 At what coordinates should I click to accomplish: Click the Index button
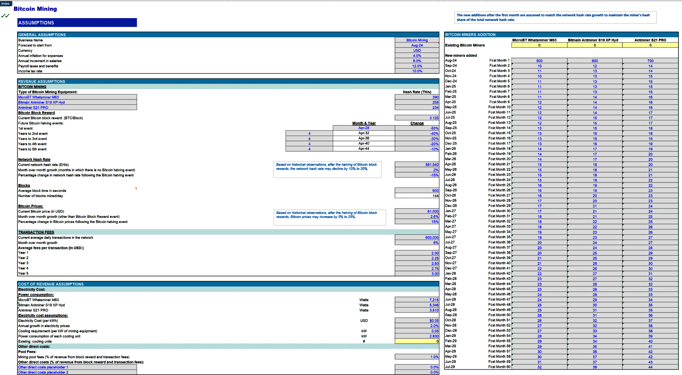[x=6, y=4]
